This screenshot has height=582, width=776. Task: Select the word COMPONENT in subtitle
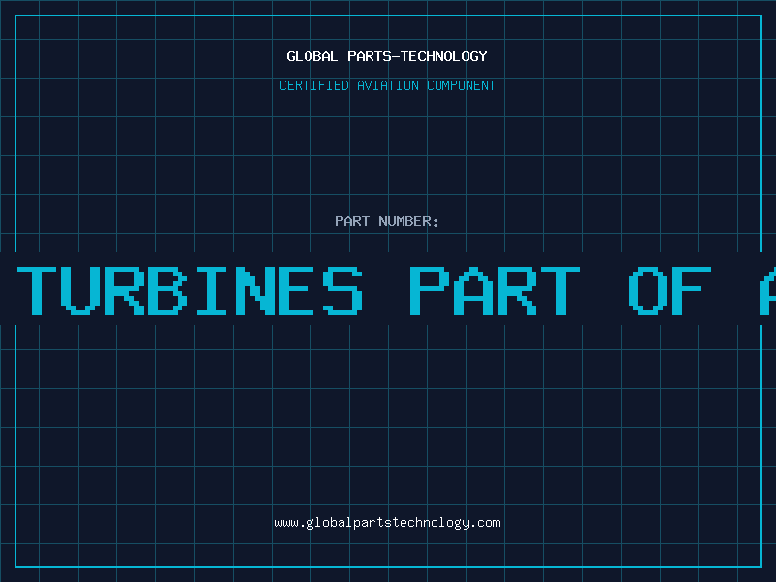click(462, 85)
